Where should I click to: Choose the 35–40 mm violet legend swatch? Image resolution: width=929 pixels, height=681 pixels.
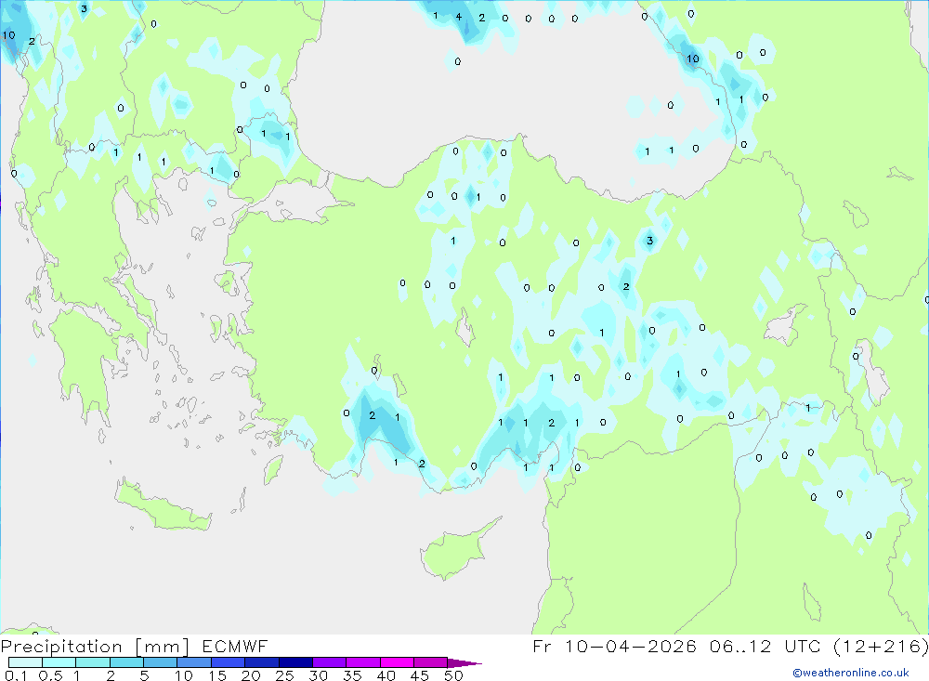pos(362,662)
